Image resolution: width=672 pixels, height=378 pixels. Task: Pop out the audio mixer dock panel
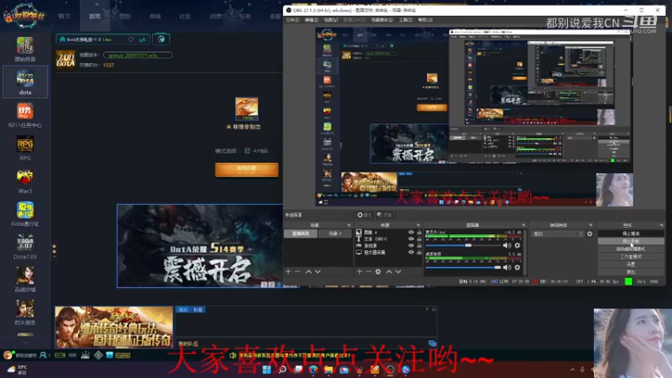click(x=523, y=225)
